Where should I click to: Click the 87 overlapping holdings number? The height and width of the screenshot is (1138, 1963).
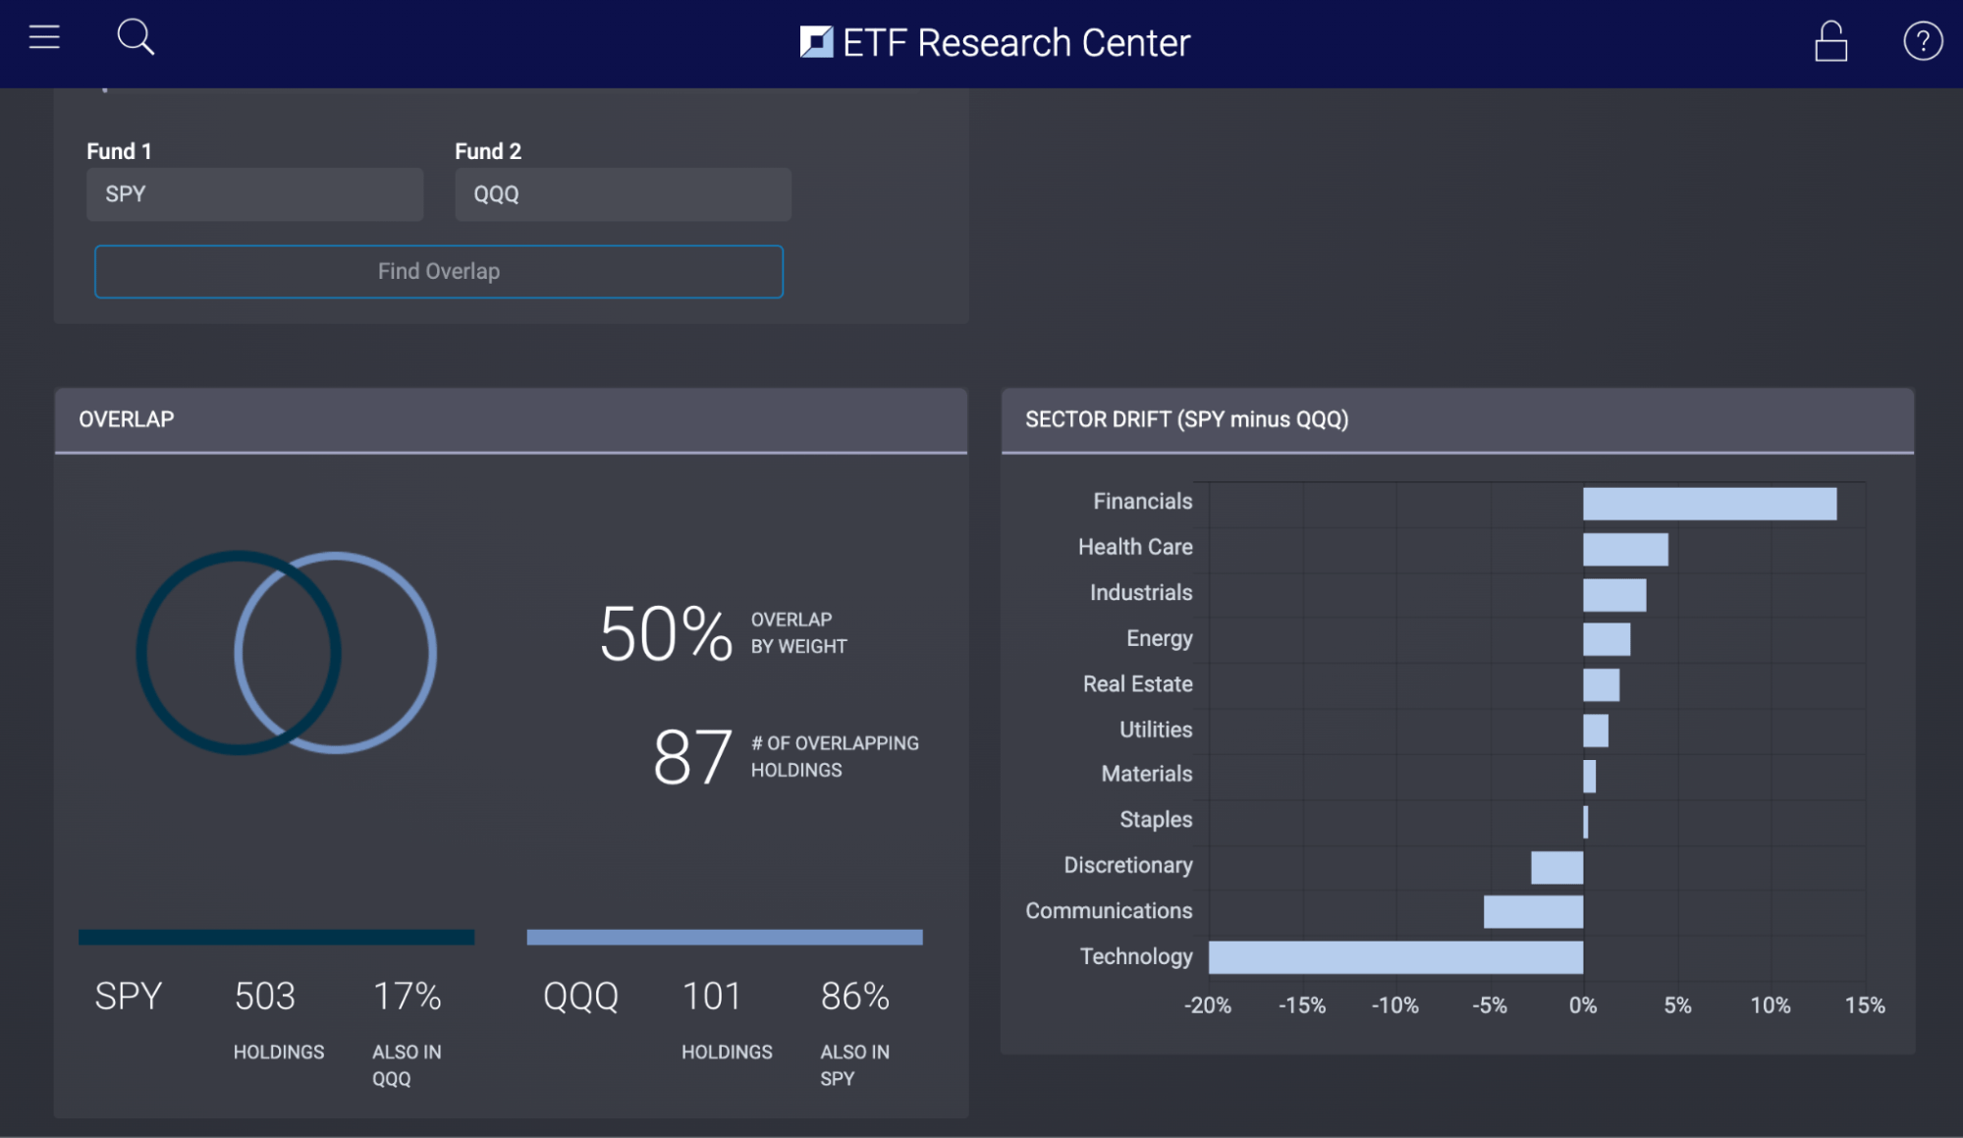[x=692, y=757]
